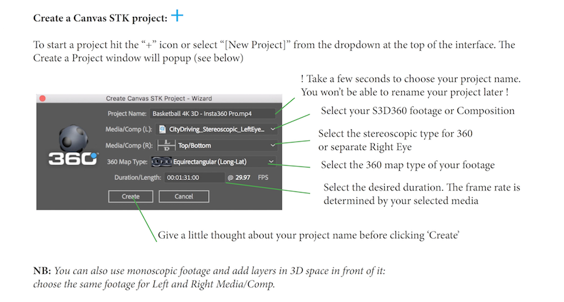
Task: Click the blue plus icon beside heading
Action: [x=177, y=16]
